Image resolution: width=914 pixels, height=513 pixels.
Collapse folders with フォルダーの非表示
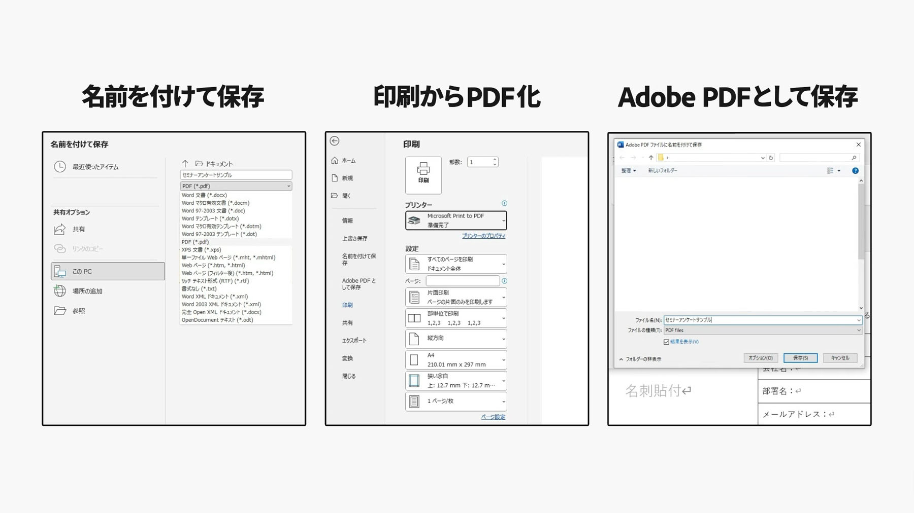click(x=640, y=359)
